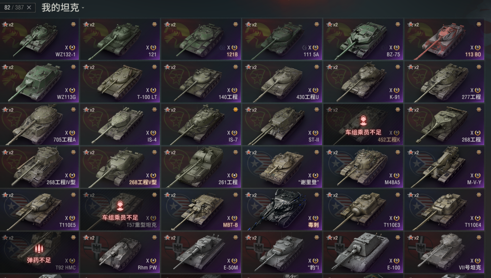Click the tank destroyer class icon on WZ113G
This screenshot has width=491, height=278.
click(x=72, y=90)
